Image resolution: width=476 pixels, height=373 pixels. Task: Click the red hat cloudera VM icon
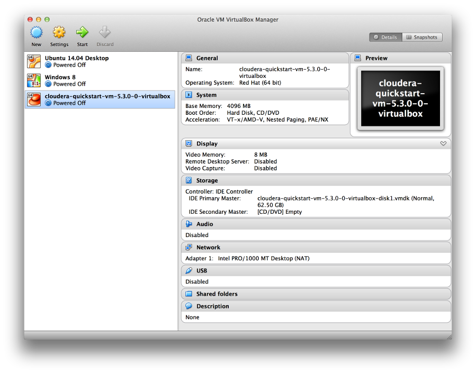coord(34,99)
